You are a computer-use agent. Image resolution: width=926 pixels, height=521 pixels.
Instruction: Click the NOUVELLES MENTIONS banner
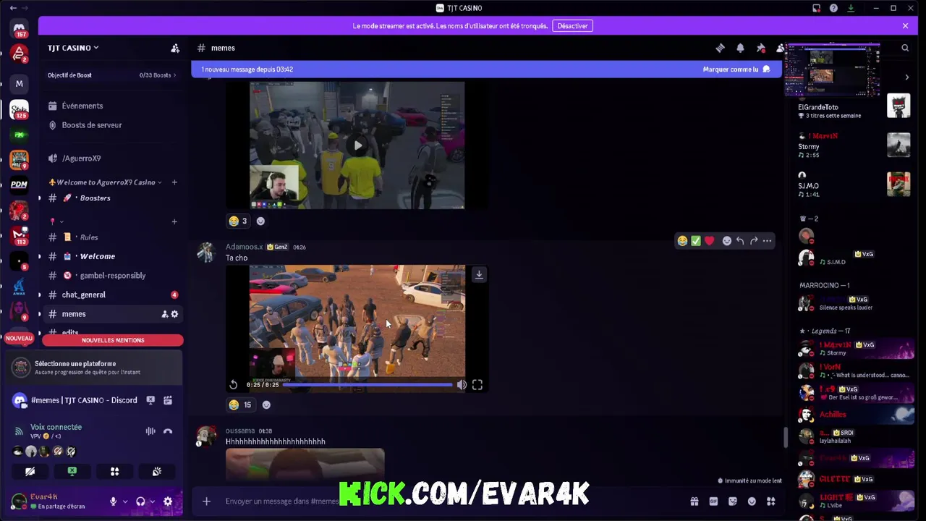[x=113, y=340]
